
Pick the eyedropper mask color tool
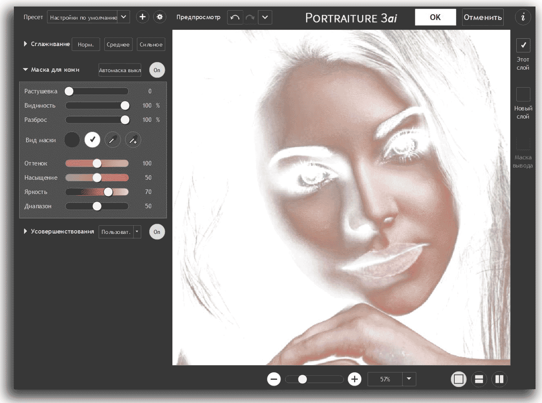coord(112,140)
